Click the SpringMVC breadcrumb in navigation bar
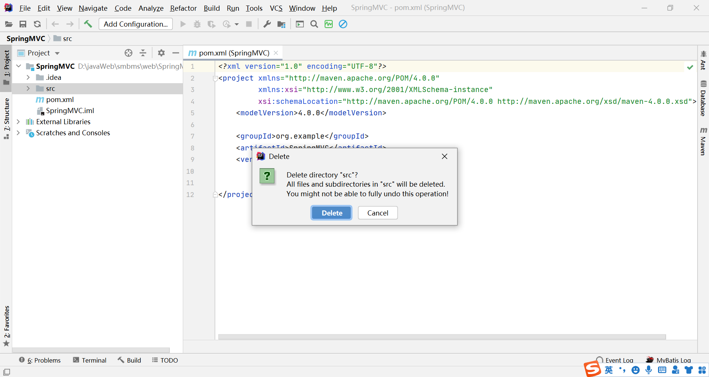Viewport: 709px width, 377px height. [x=26, y=38]
